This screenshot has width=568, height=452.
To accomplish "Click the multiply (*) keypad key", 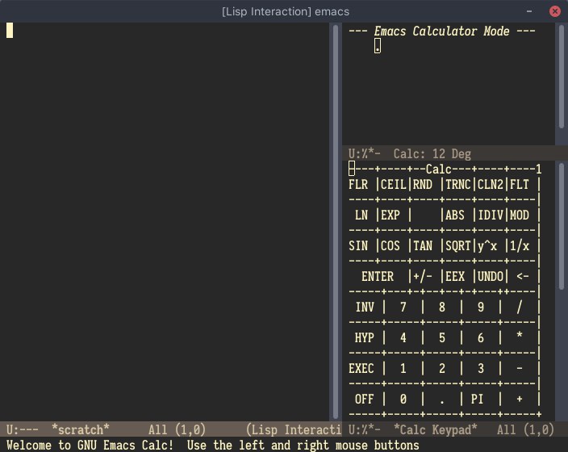I will tap(519, 336).
